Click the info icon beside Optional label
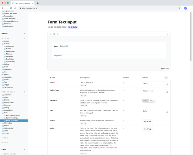The height and width of the screenshot is (155, 193). pos(67,46)
